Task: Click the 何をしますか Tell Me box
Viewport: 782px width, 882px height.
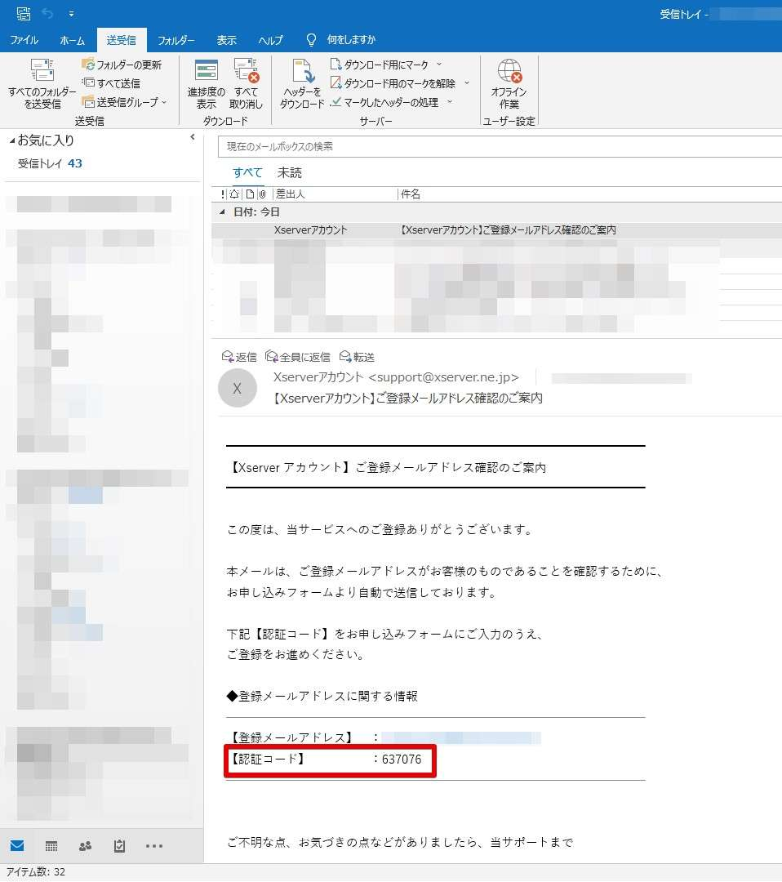Action: pyautogui.click(x=351, y=40)
